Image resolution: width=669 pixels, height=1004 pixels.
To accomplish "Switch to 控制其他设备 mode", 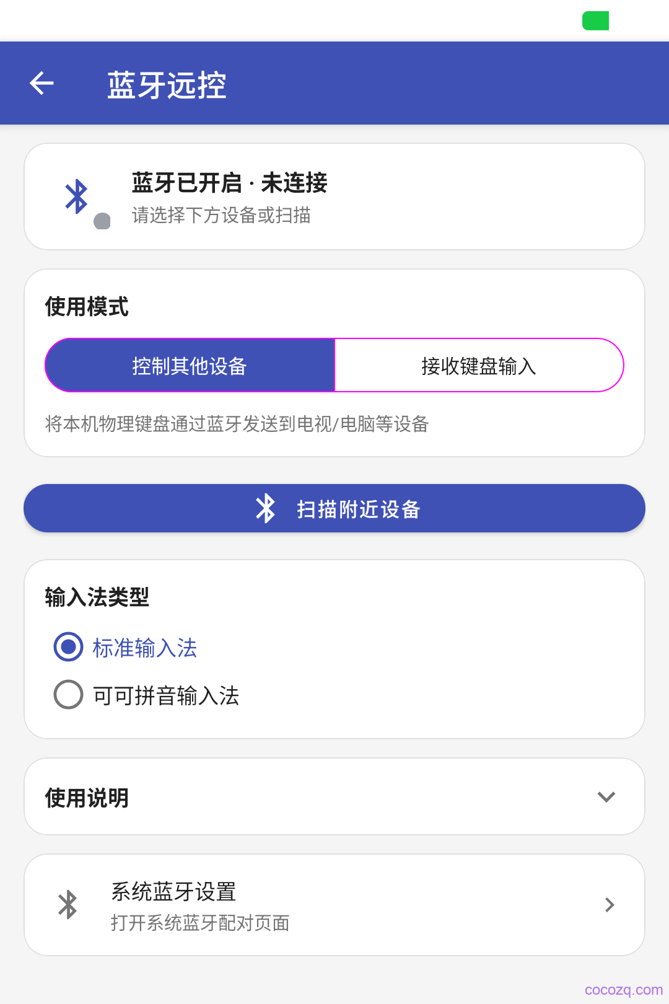I will click(x=190, y=365).
